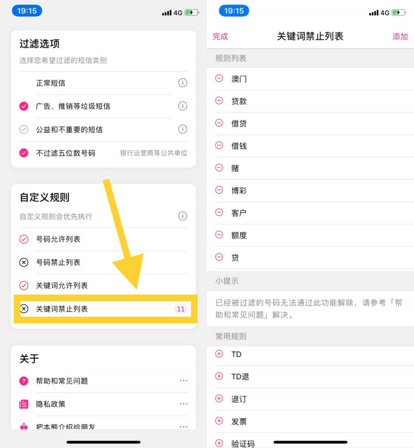Screen dimensions: 414x448
Task: Add 发票 keyword via plus icon
Action: coord(219,421)
